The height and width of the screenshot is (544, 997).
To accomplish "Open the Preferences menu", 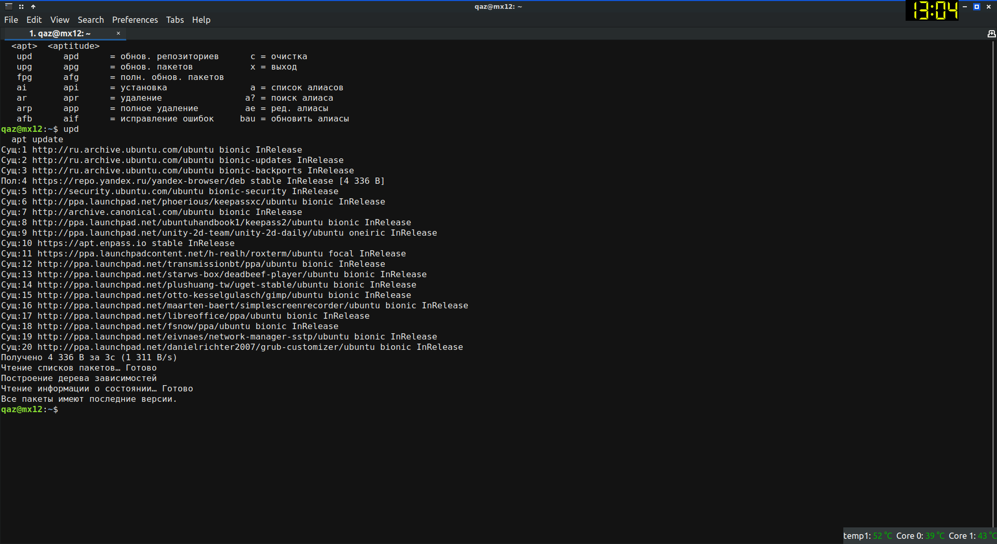I will (135, 20).
